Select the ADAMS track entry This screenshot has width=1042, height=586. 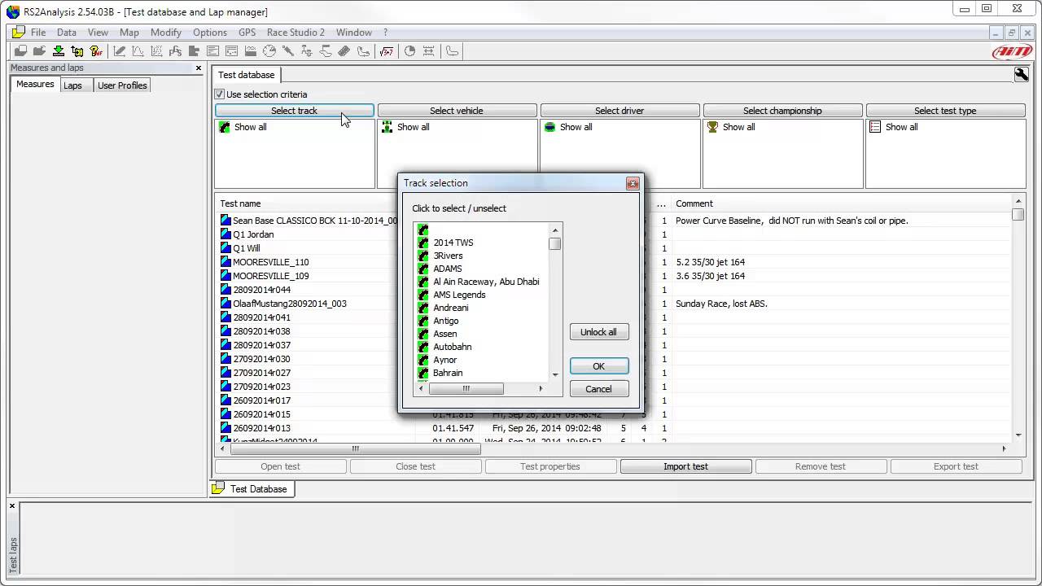point(448,269)
